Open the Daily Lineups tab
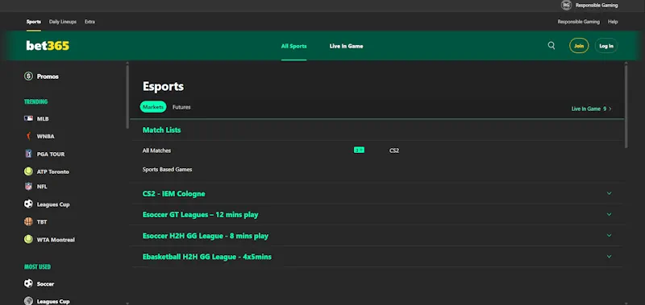This screenshot has height=305, width=645. click(x=63, y=22)
